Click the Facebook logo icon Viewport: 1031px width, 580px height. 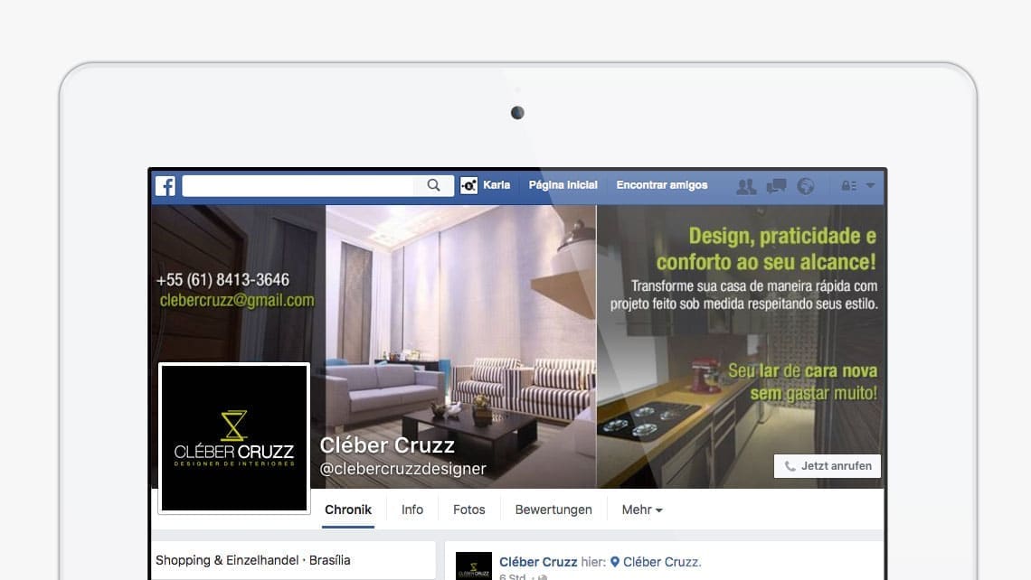pos(166,186)
